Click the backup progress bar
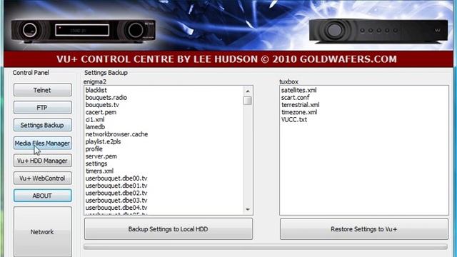Image resolution: width=457 pixels, height=257 pixels. pyautogui.click(x=266, y=247)
